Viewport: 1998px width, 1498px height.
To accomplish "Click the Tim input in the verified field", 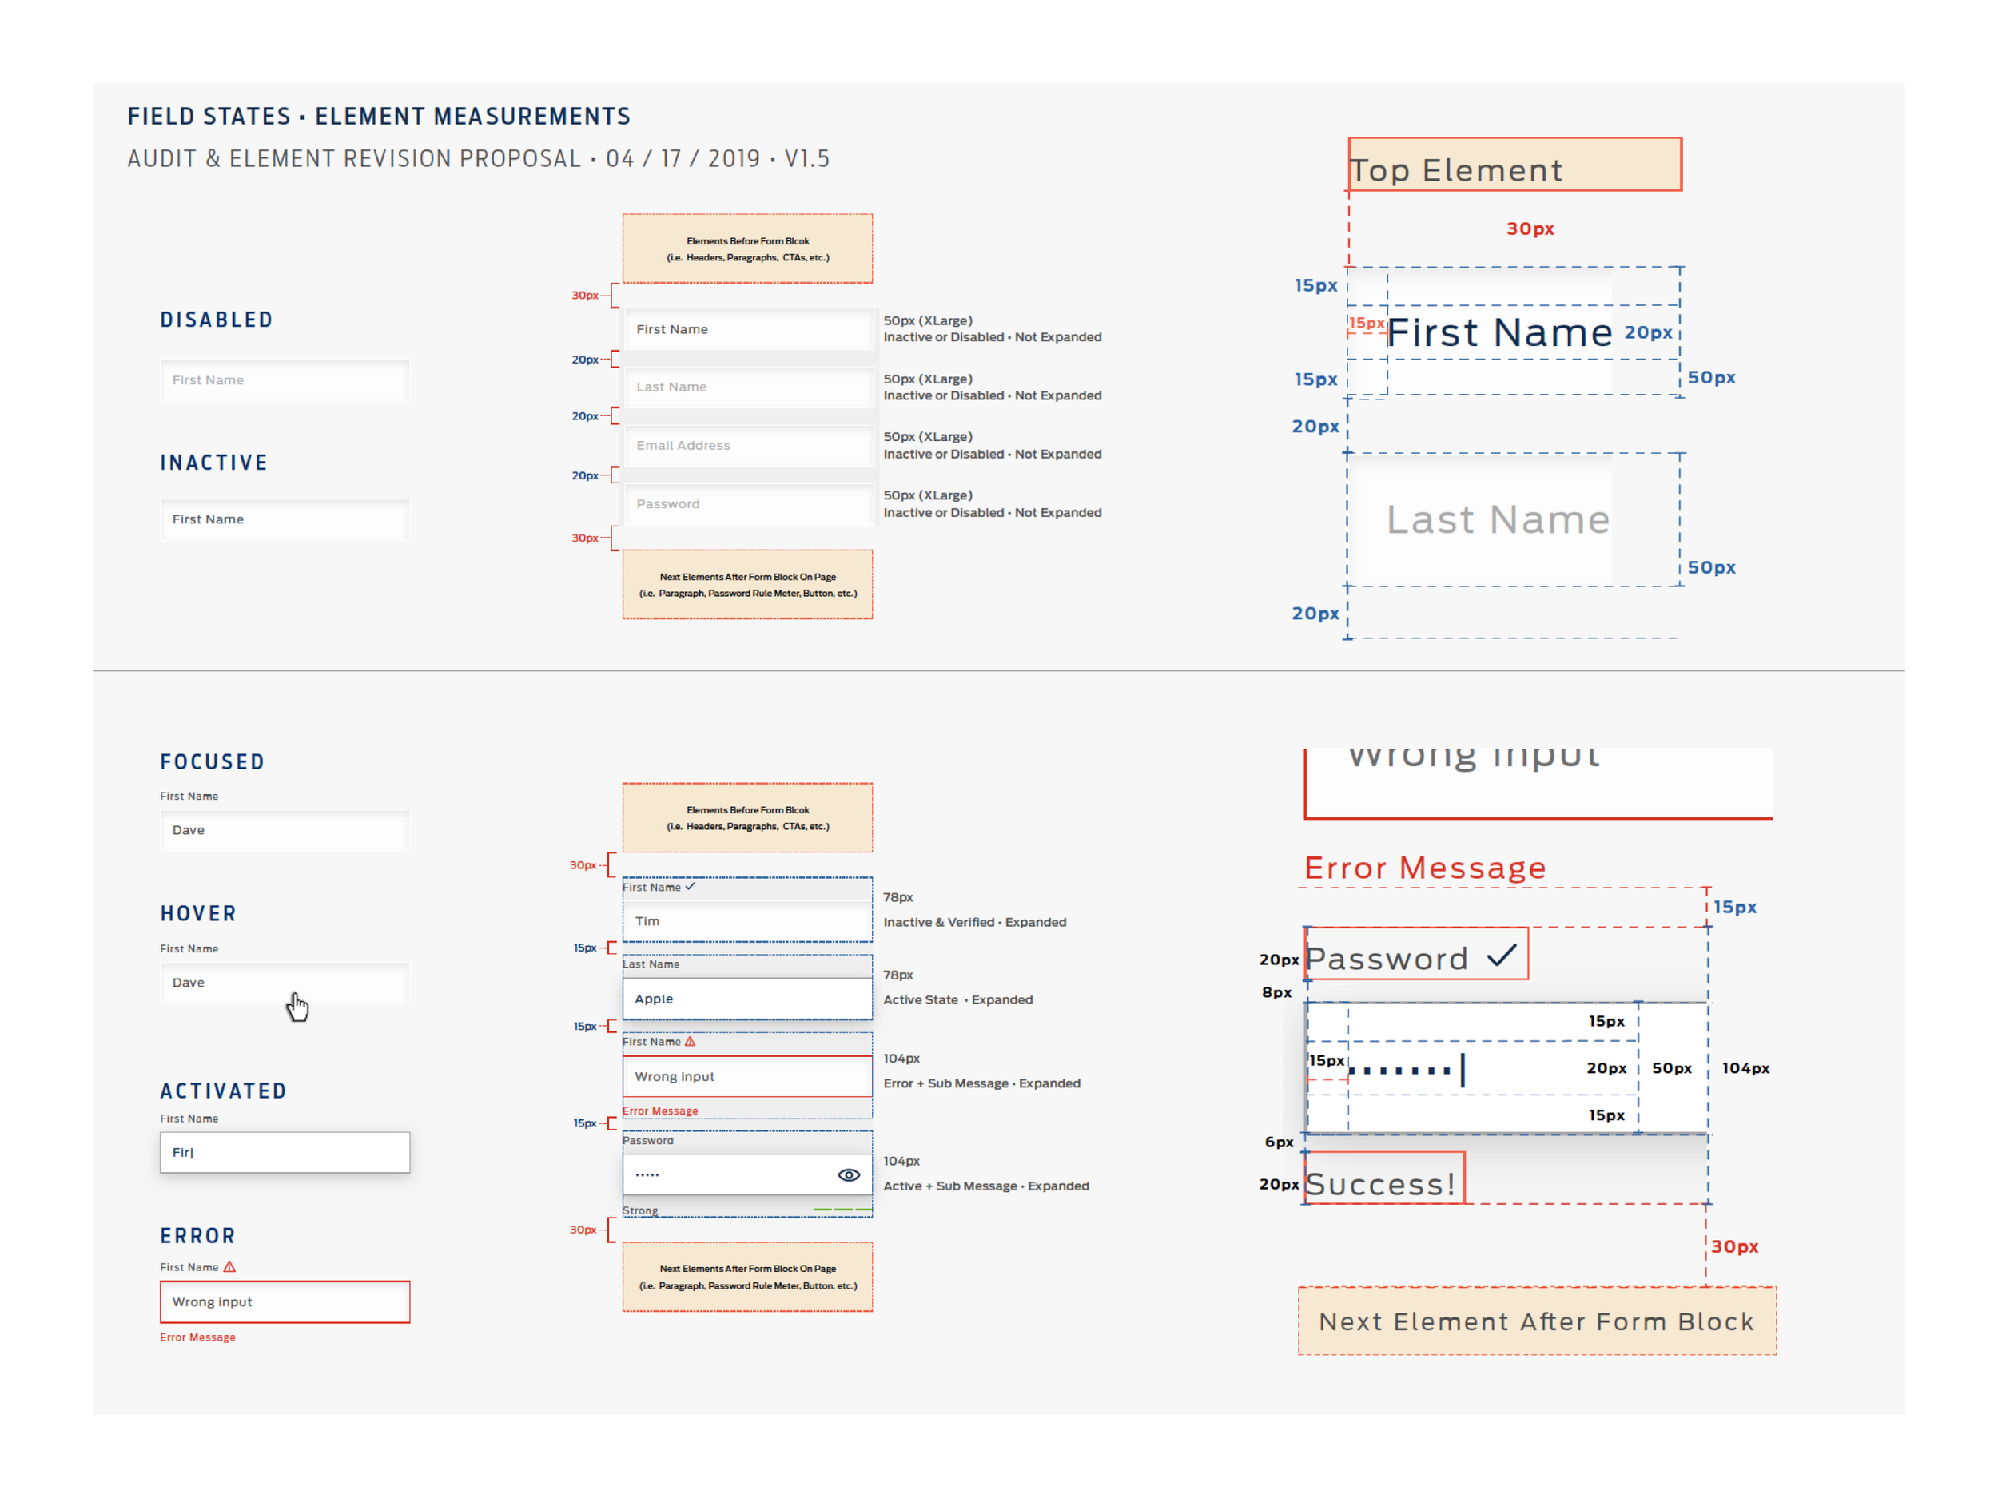I will (x=748, y=921).
